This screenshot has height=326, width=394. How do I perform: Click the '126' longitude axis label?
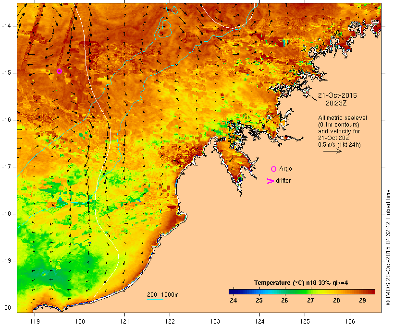pyautogui.click(x=350, y=321)
